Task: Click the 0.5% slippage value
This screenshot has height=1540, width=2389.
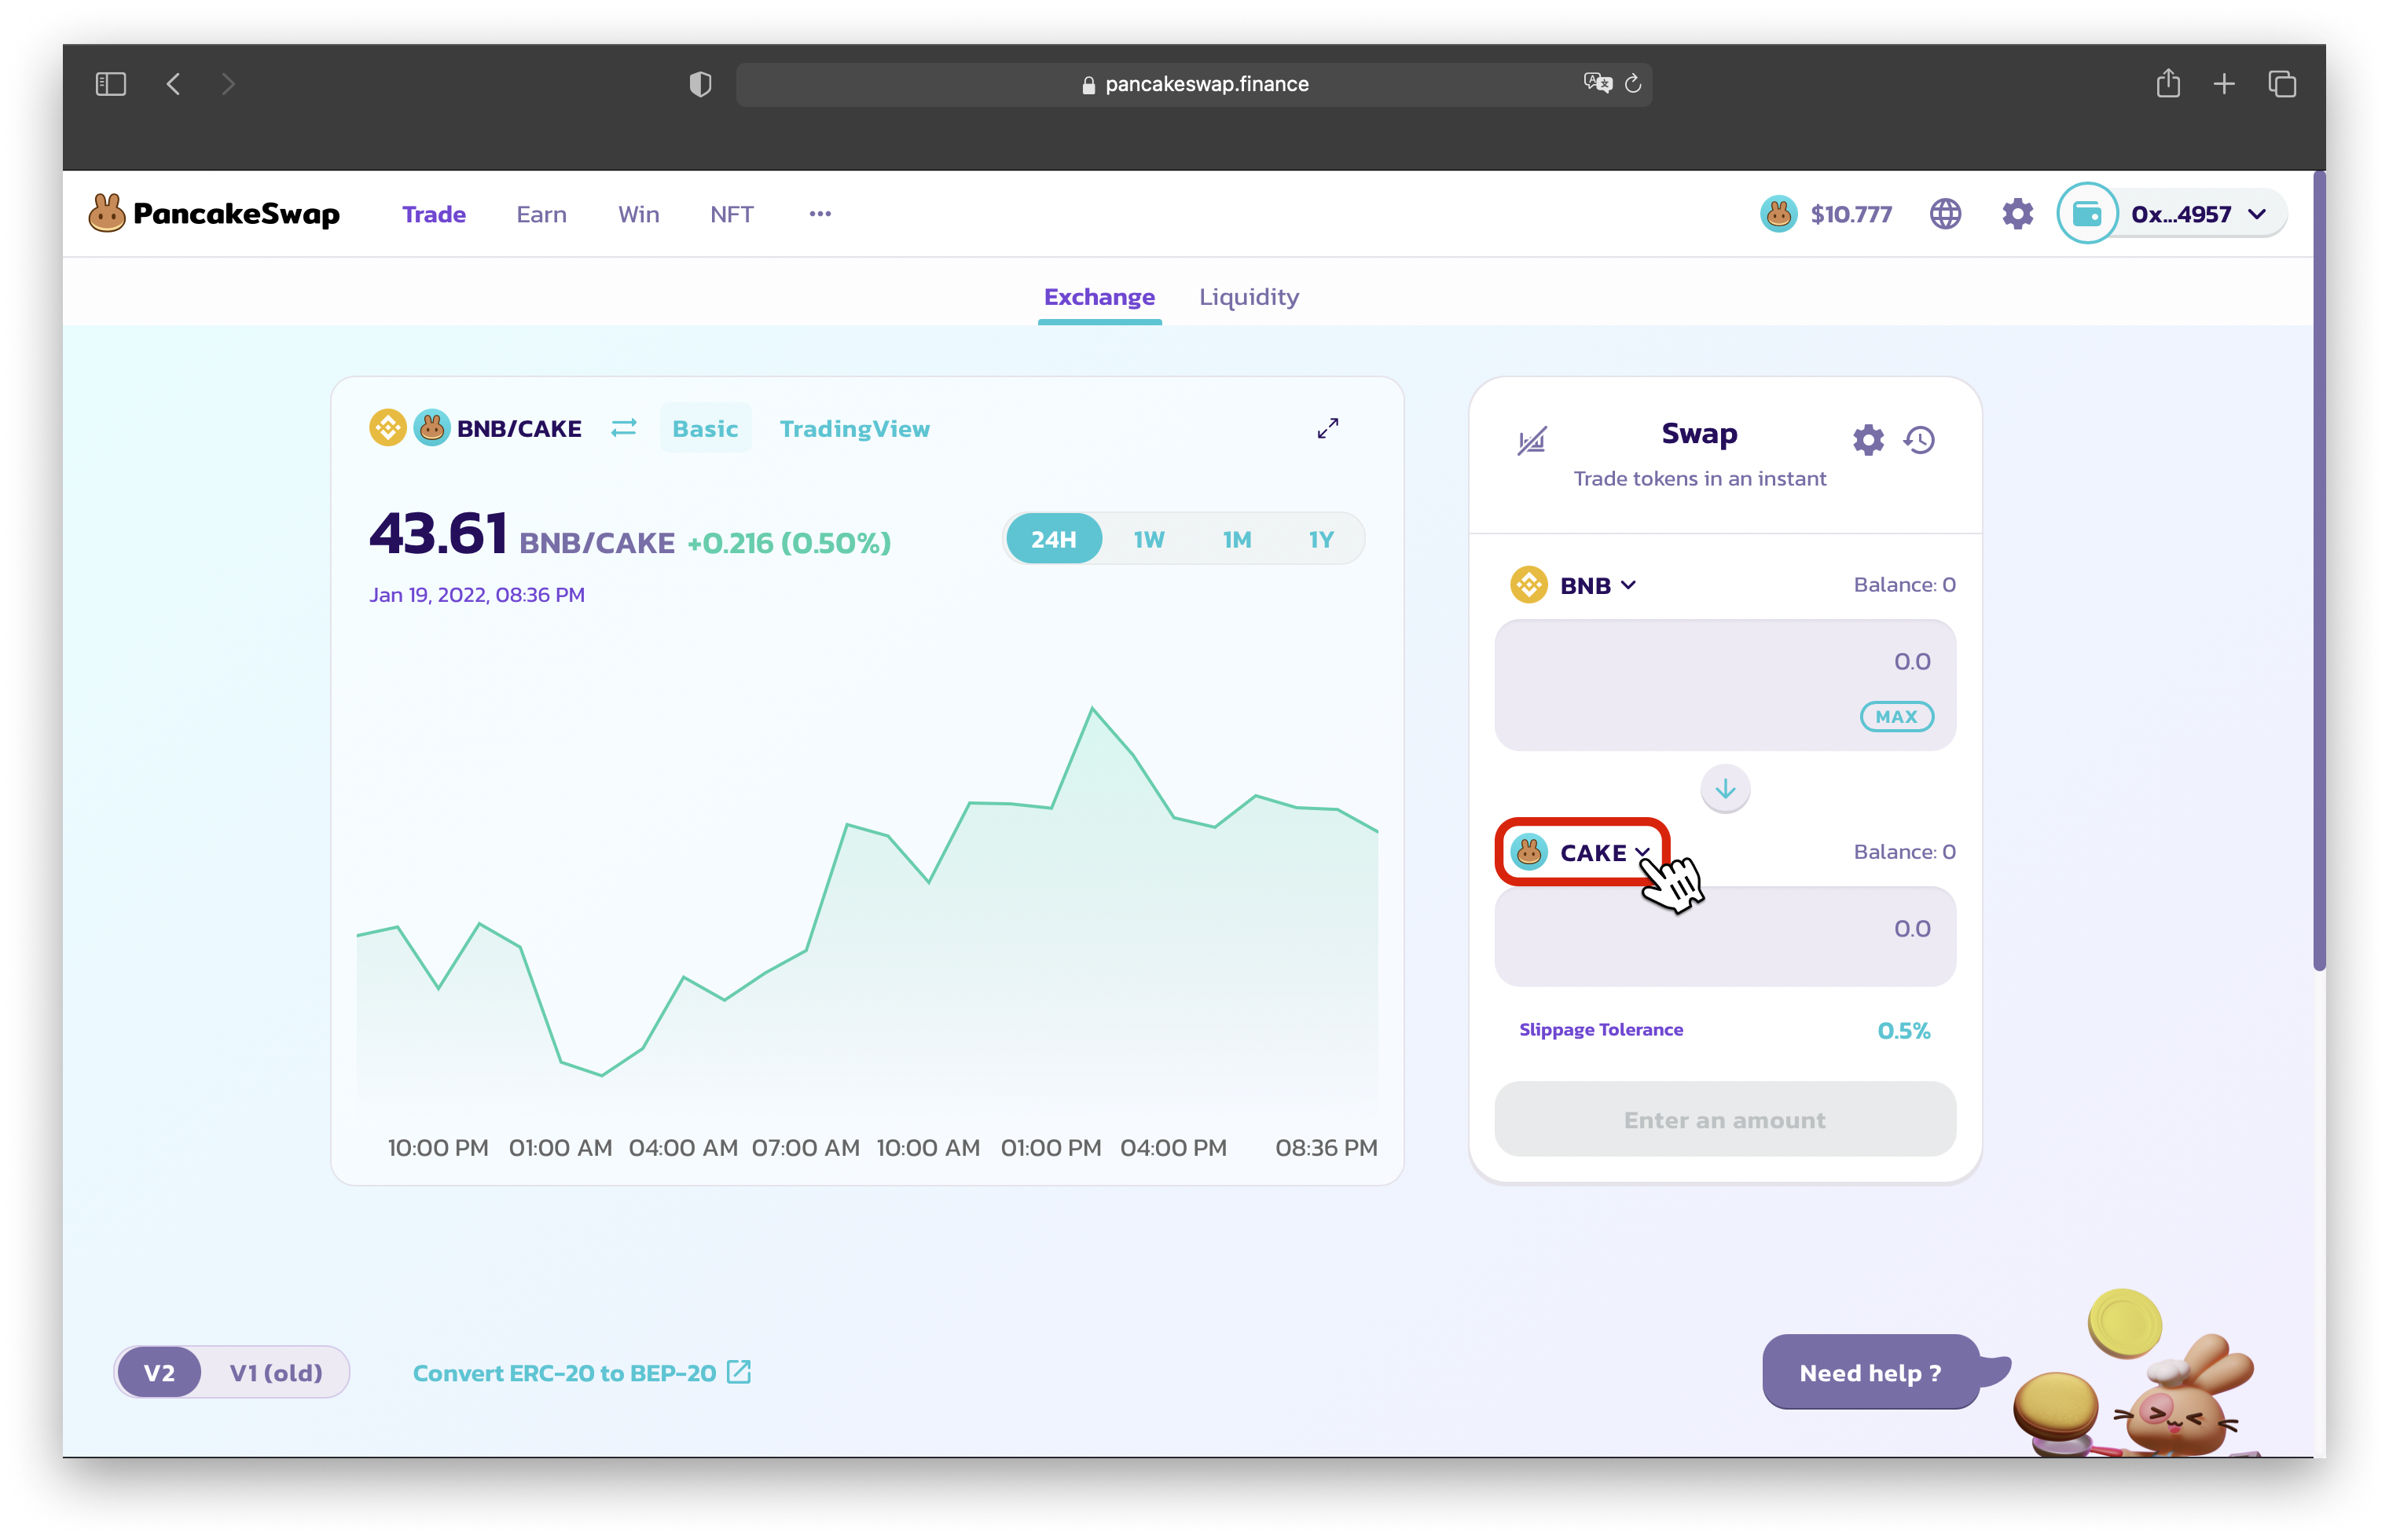Action: coord(1903,1030)
